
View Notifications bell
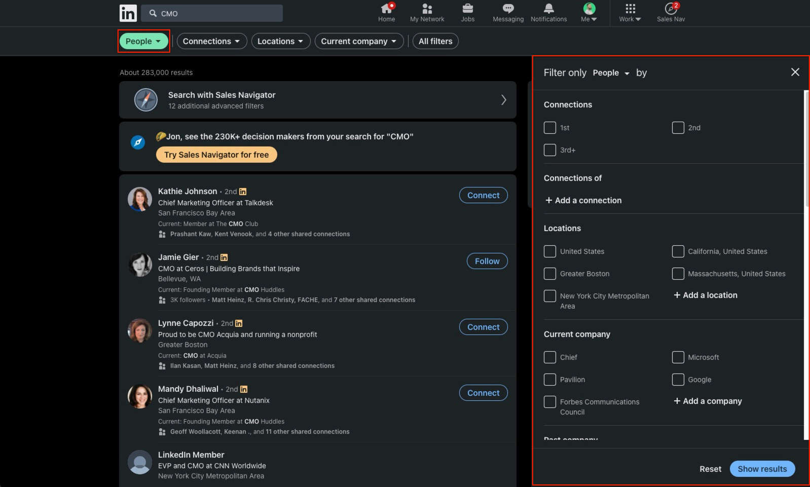548,13
